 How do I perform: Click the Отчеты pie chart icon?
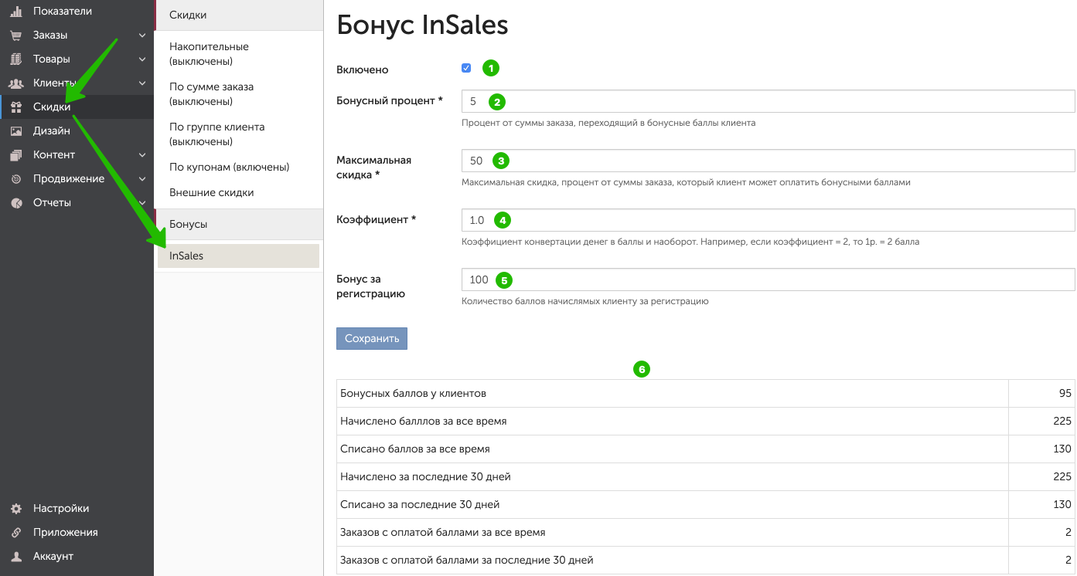[16, 202]
